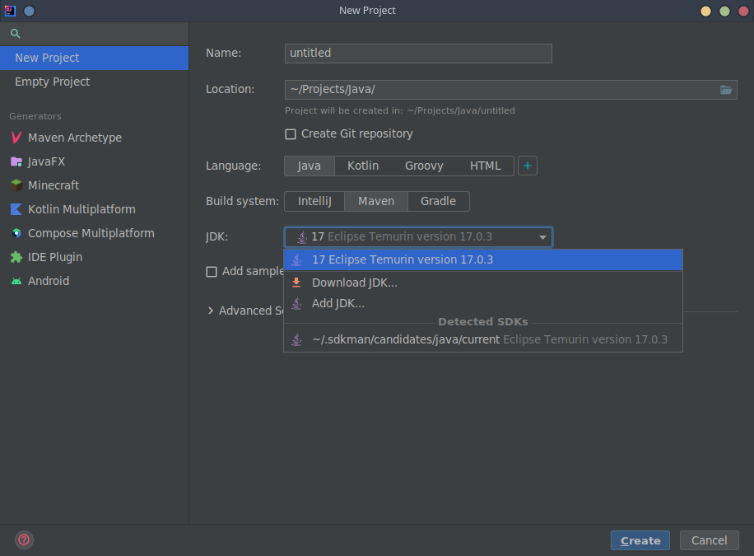This screenshot has height=556, width=754.
Task: Choose Add JDK... option
Action: coord(483,303)
